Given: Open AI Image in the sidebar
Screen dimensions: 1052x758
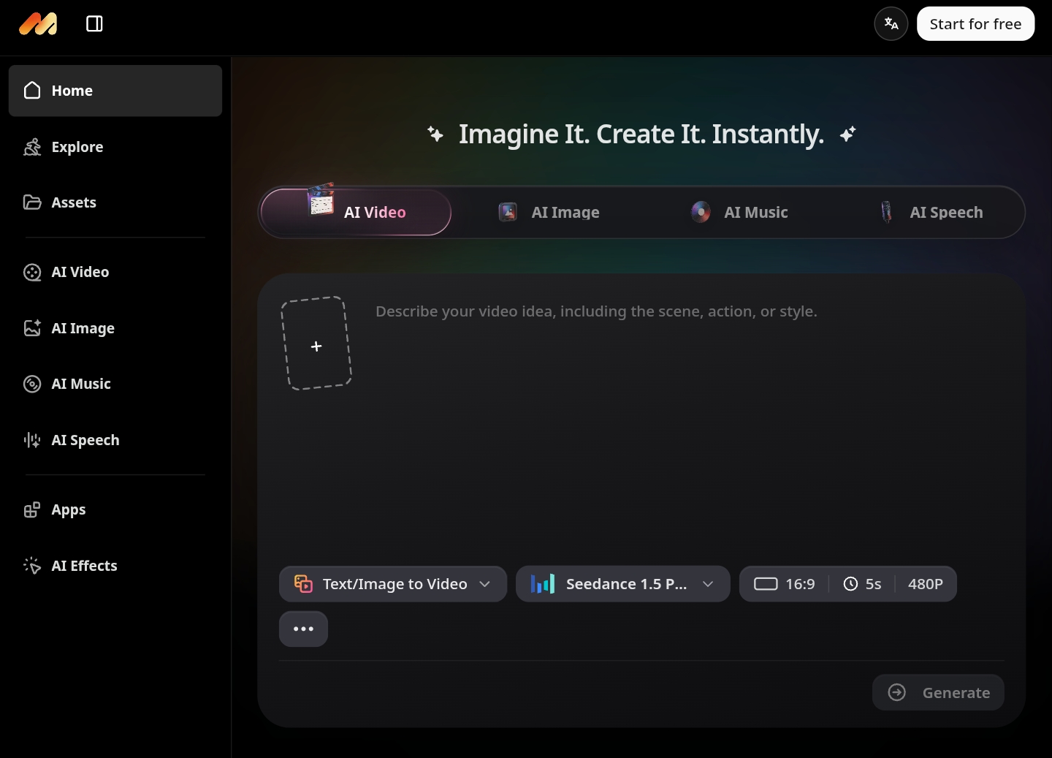Looking at the screenshot, I should click(115, 328).
